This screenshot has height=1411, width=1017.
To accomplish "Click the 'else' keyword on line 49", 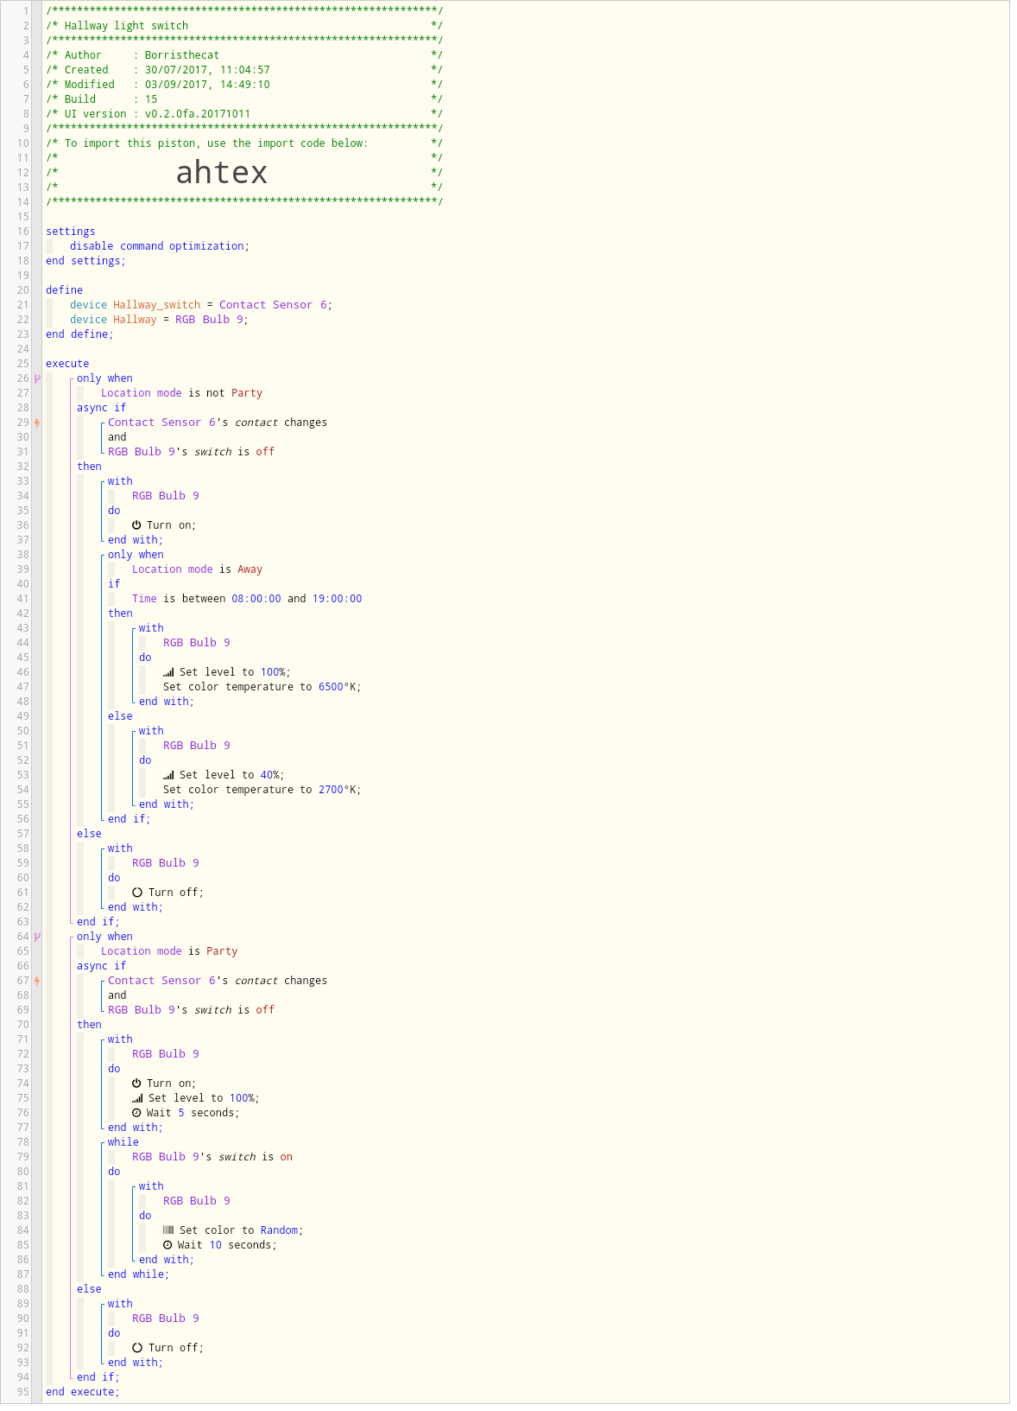I will pyautogui.click(x=120, y=716).
